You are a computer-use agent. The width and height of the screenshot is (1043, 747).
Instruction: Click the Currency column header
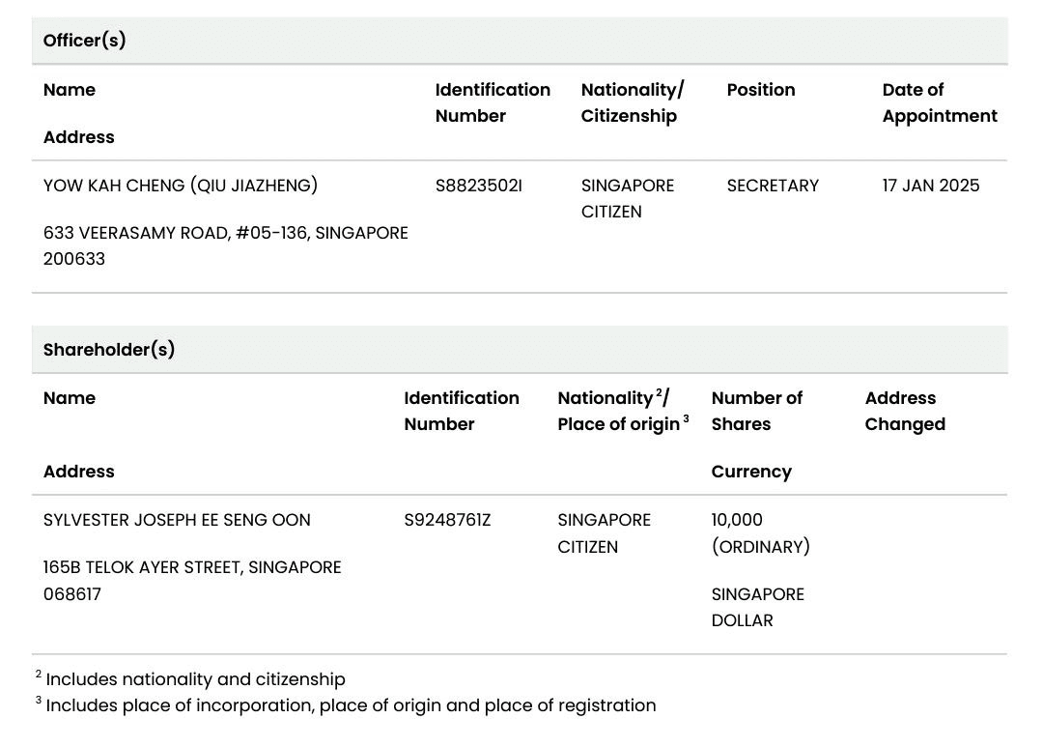click(x=751, y=472)
